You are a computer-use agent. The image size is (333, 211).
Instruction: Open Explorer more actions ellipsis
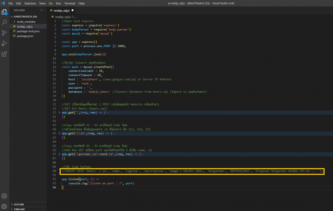point(42,10)
